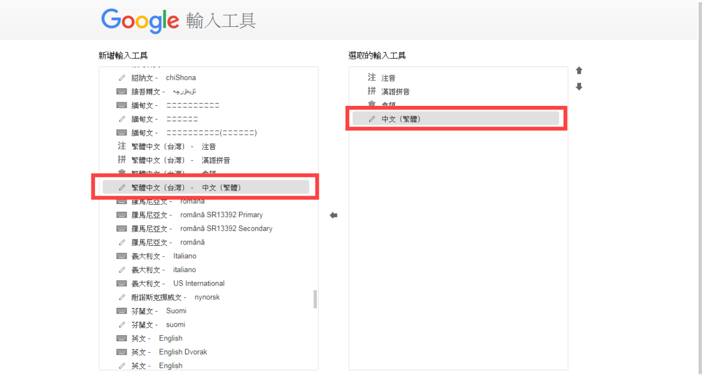Click the left list's vertical scrollbar thumb
703x378 pixels.
tap(315, 299)
